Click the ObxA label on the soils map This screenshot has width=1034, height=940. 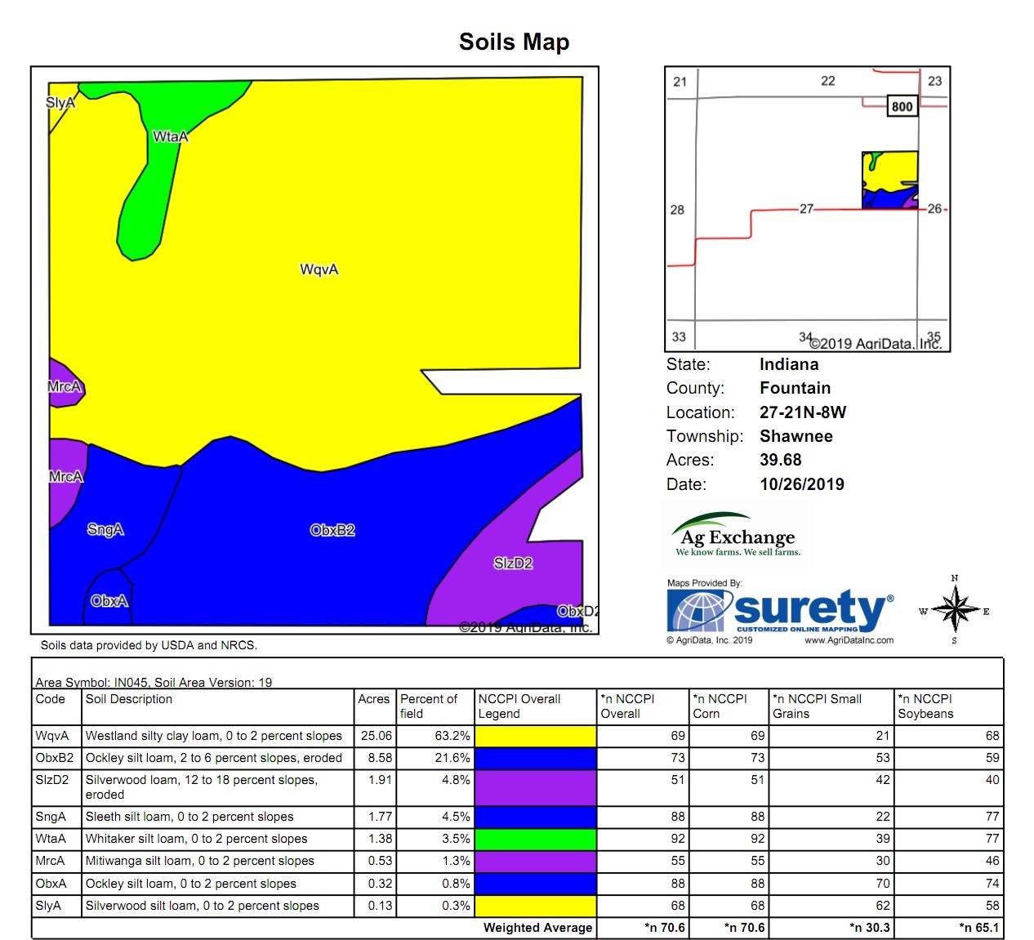click(x=109, y=601)
